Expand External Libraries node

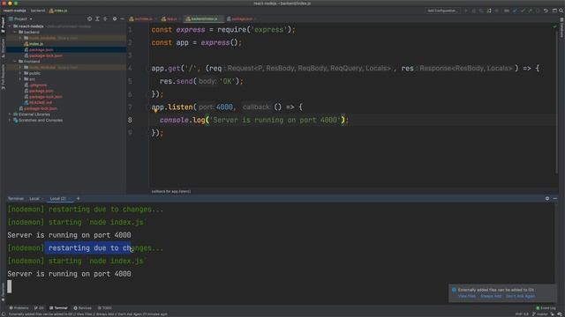pos(10,114)
